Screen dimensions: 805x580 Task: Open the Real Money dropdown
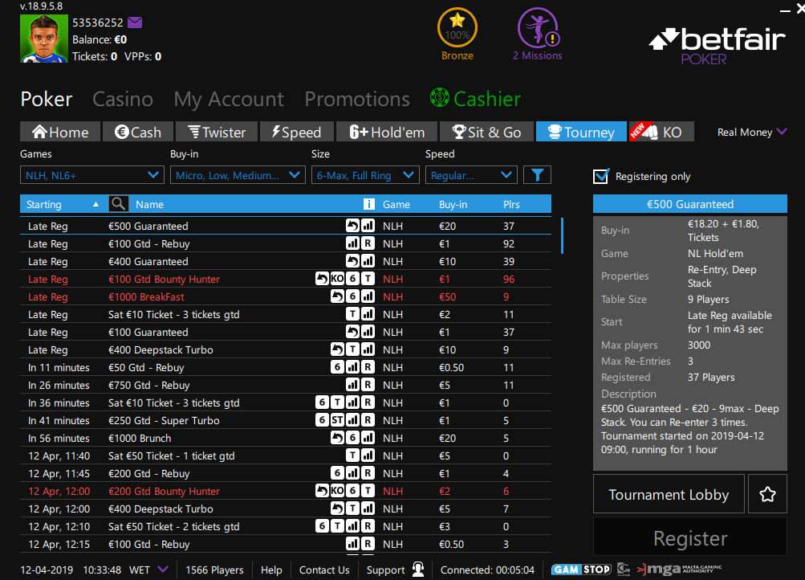pos(751,132)
